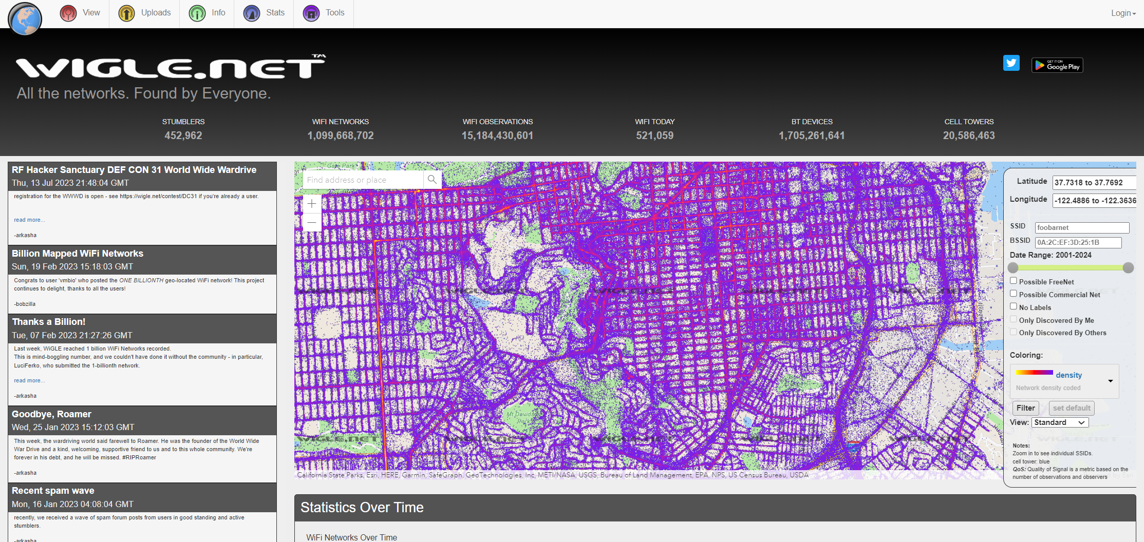
Task: Click the Goodbye, Roamer headline
Action: [51, 414]
